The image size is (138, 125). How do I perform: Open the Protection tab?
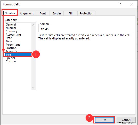[x=86, y=13]
